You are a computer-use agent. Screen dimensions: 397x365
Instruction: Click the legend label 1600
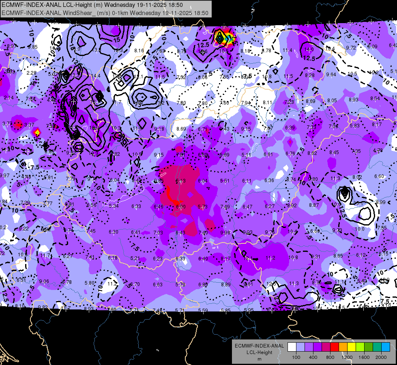click(x=364, y=357)
